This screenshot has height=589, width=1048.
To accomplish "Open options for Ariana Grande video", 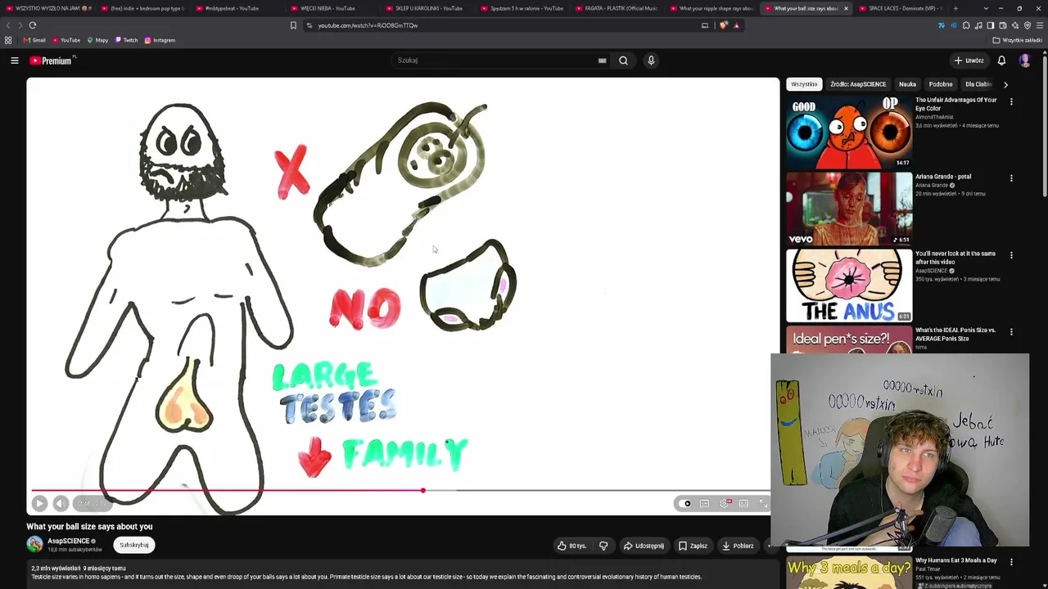I will (1011, 178).
